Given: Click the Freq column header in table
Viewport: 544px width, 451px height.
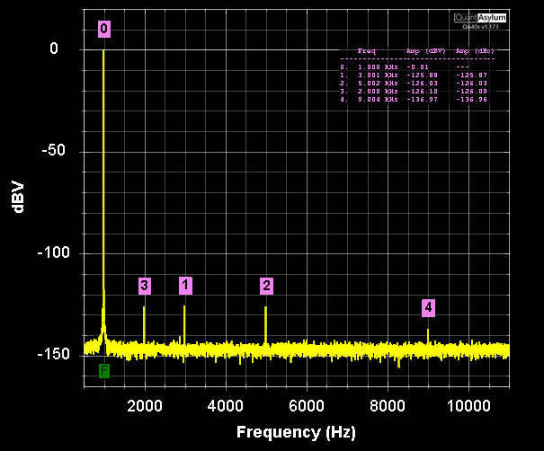Looking at the screenshot, I should [367, 51].
